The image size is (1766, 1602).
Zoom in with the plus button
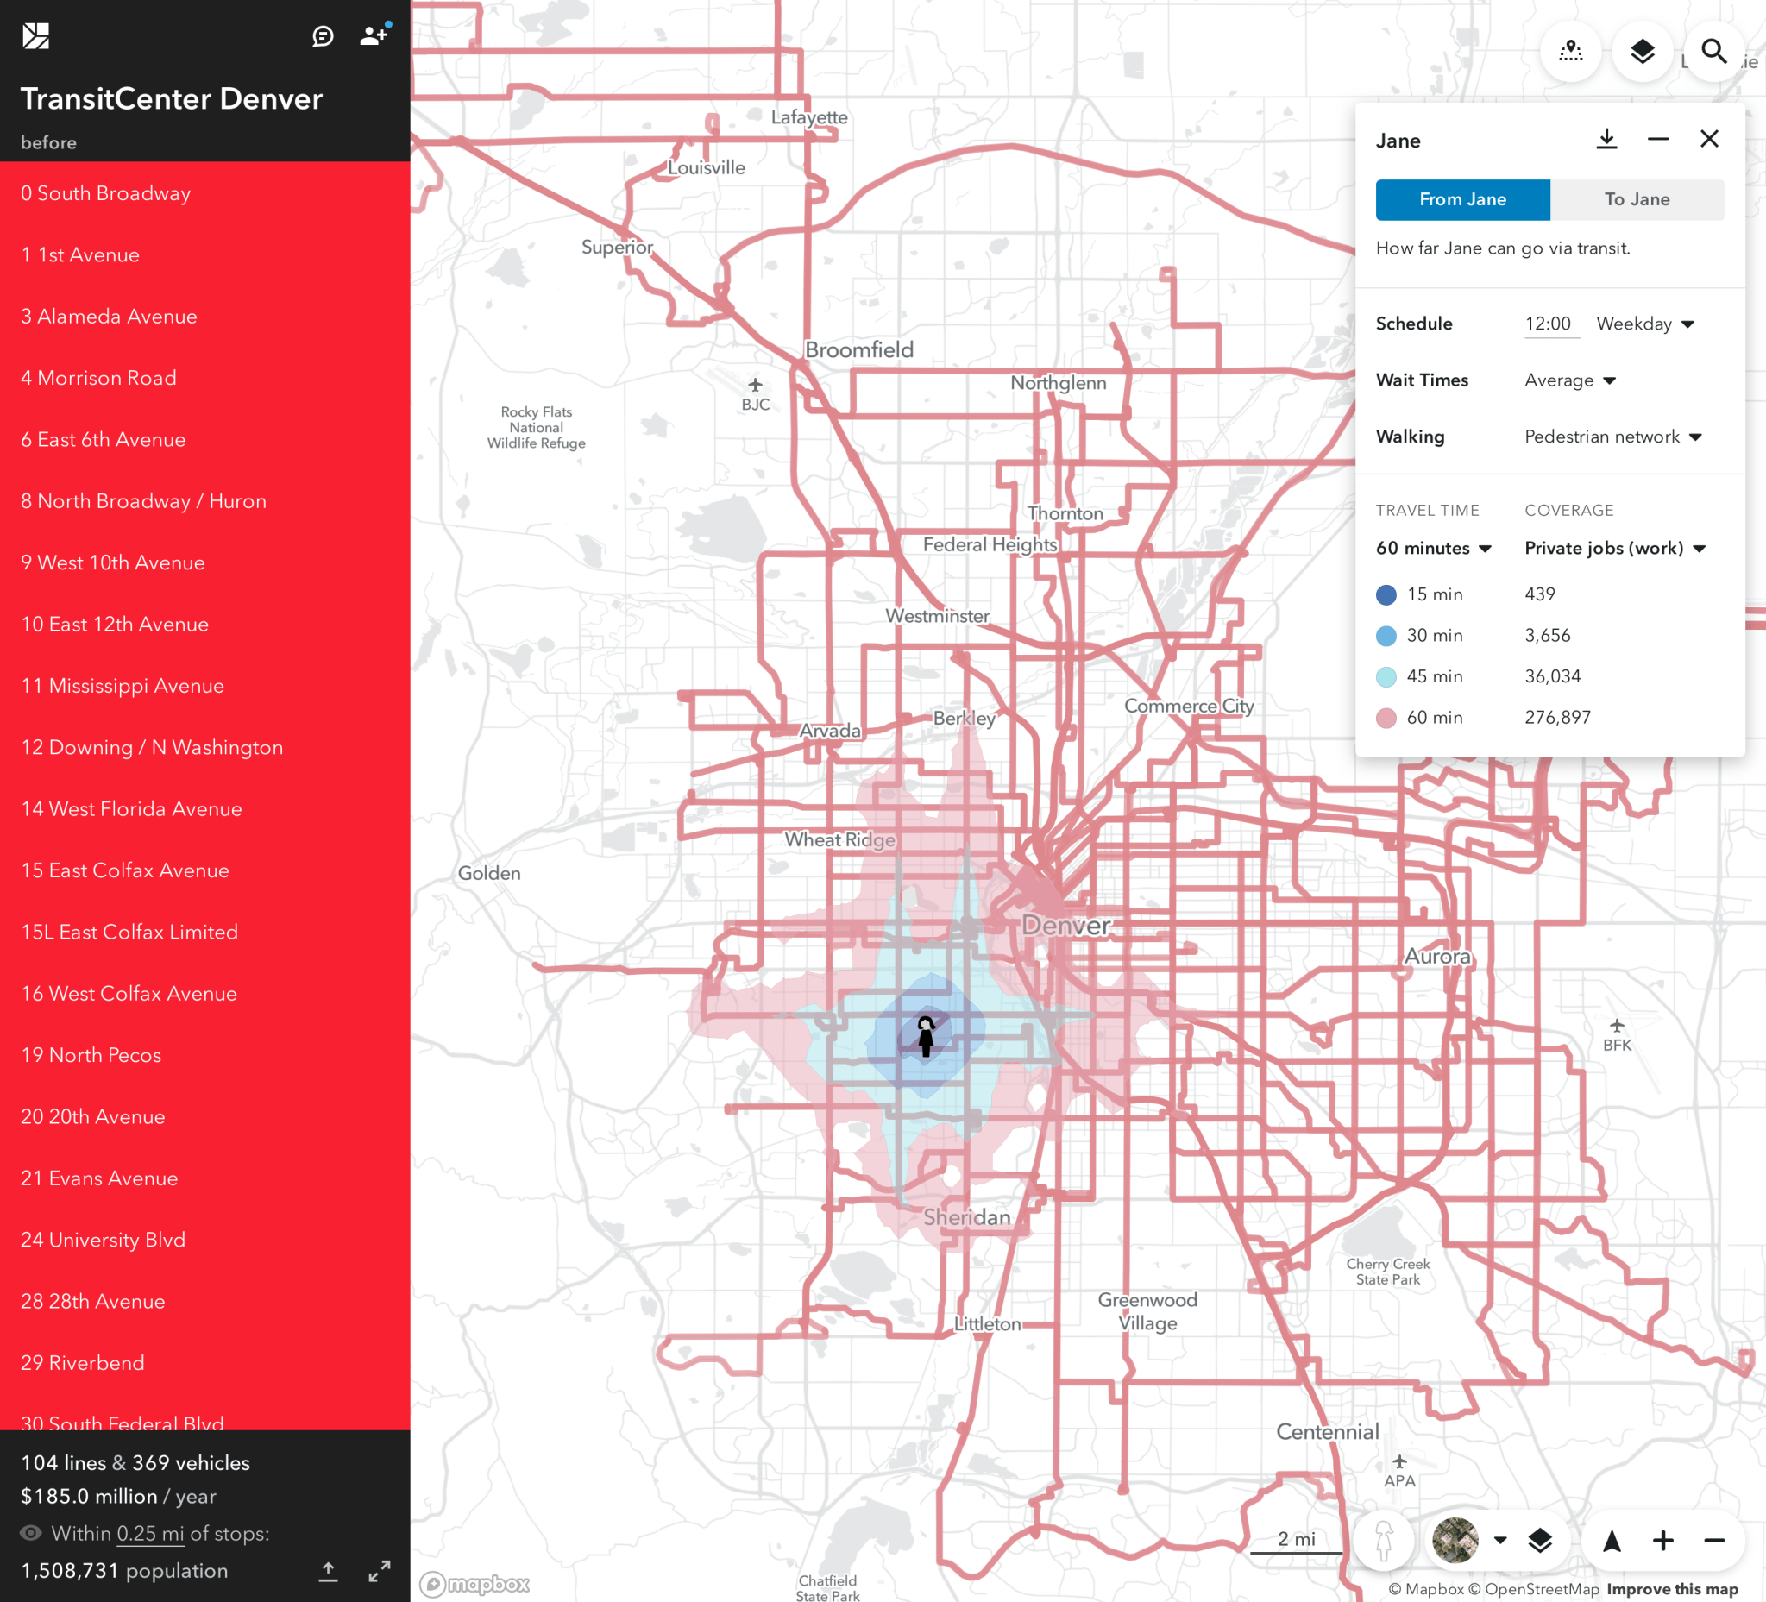pos(1662,1540)
